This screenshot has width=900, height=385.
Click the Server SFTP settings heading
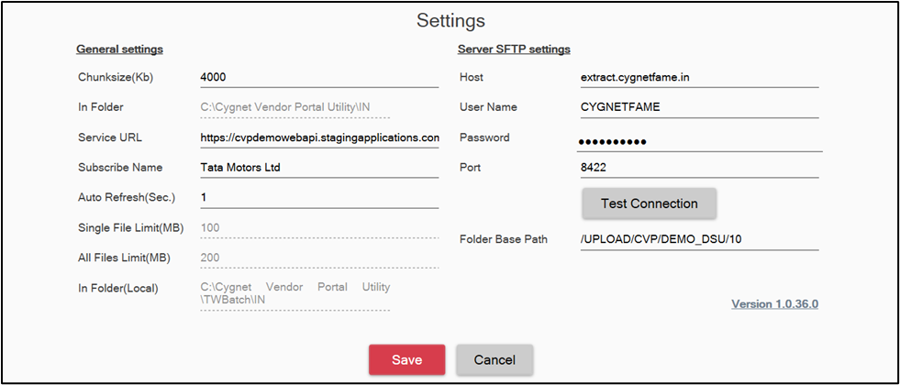(x=514, y=49)
